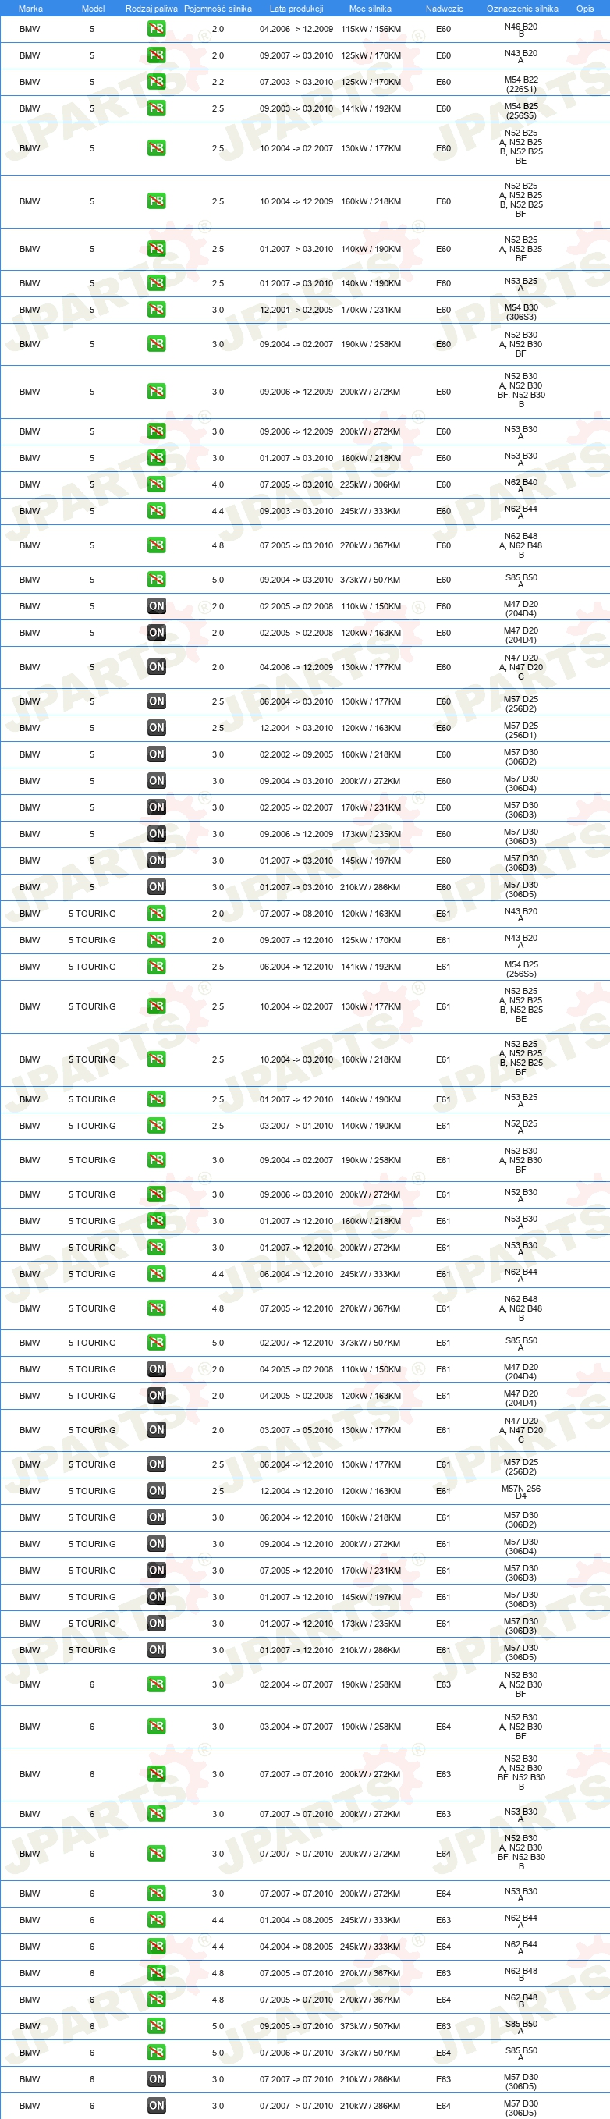Click the 12.2001 -> 02.2005 production years cell

coord(296,310)
